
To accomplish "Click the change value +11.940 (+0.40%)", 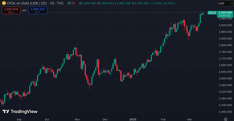I will point(163,3).
